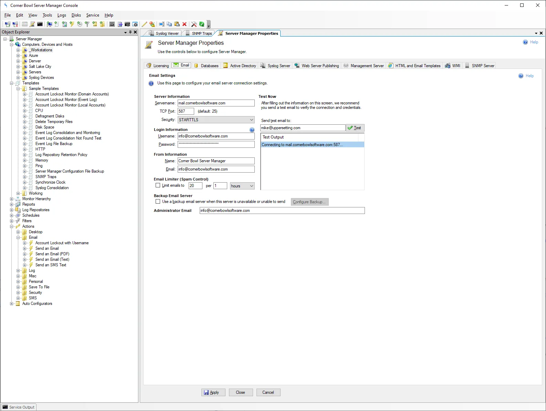
Task: Enable the Limit emails to checkbox
Action: [158, 185]
